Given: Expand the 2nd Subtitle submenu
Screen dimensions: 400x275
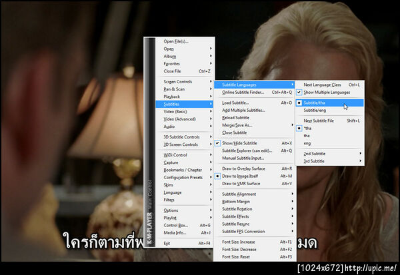Looking at the screenshot, I should point(329,154).
